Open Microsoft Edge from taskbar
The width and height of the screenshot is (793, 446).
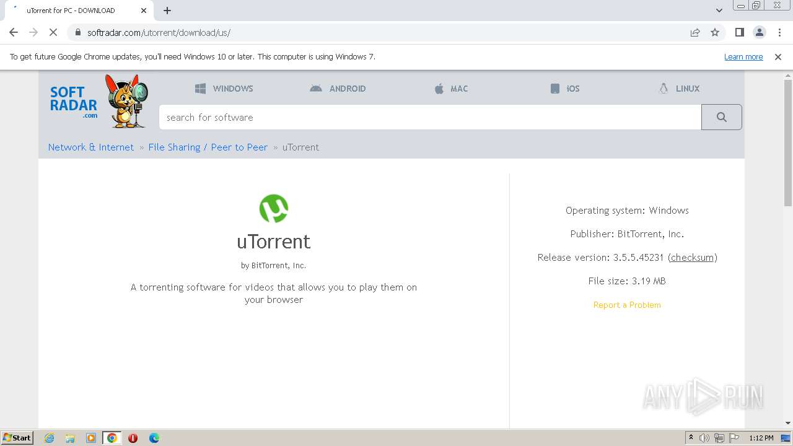[154, 438]
